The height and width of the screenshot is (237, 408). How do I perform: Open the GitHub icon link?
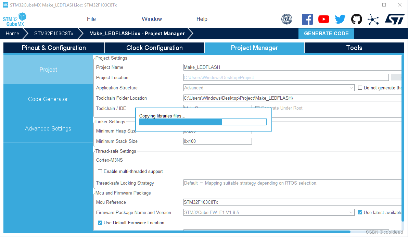pos(356,19)
